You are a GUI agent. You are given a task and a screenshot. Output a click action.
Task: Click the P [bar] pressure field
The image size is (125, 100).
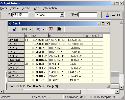tap(88, 15)
